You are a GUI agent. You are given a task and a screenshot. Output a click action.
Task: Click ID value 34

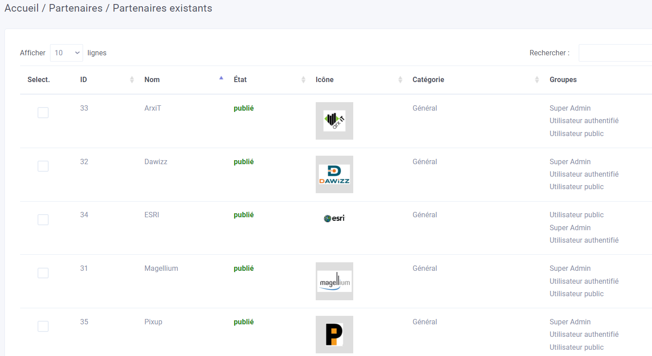pos(84,215)
